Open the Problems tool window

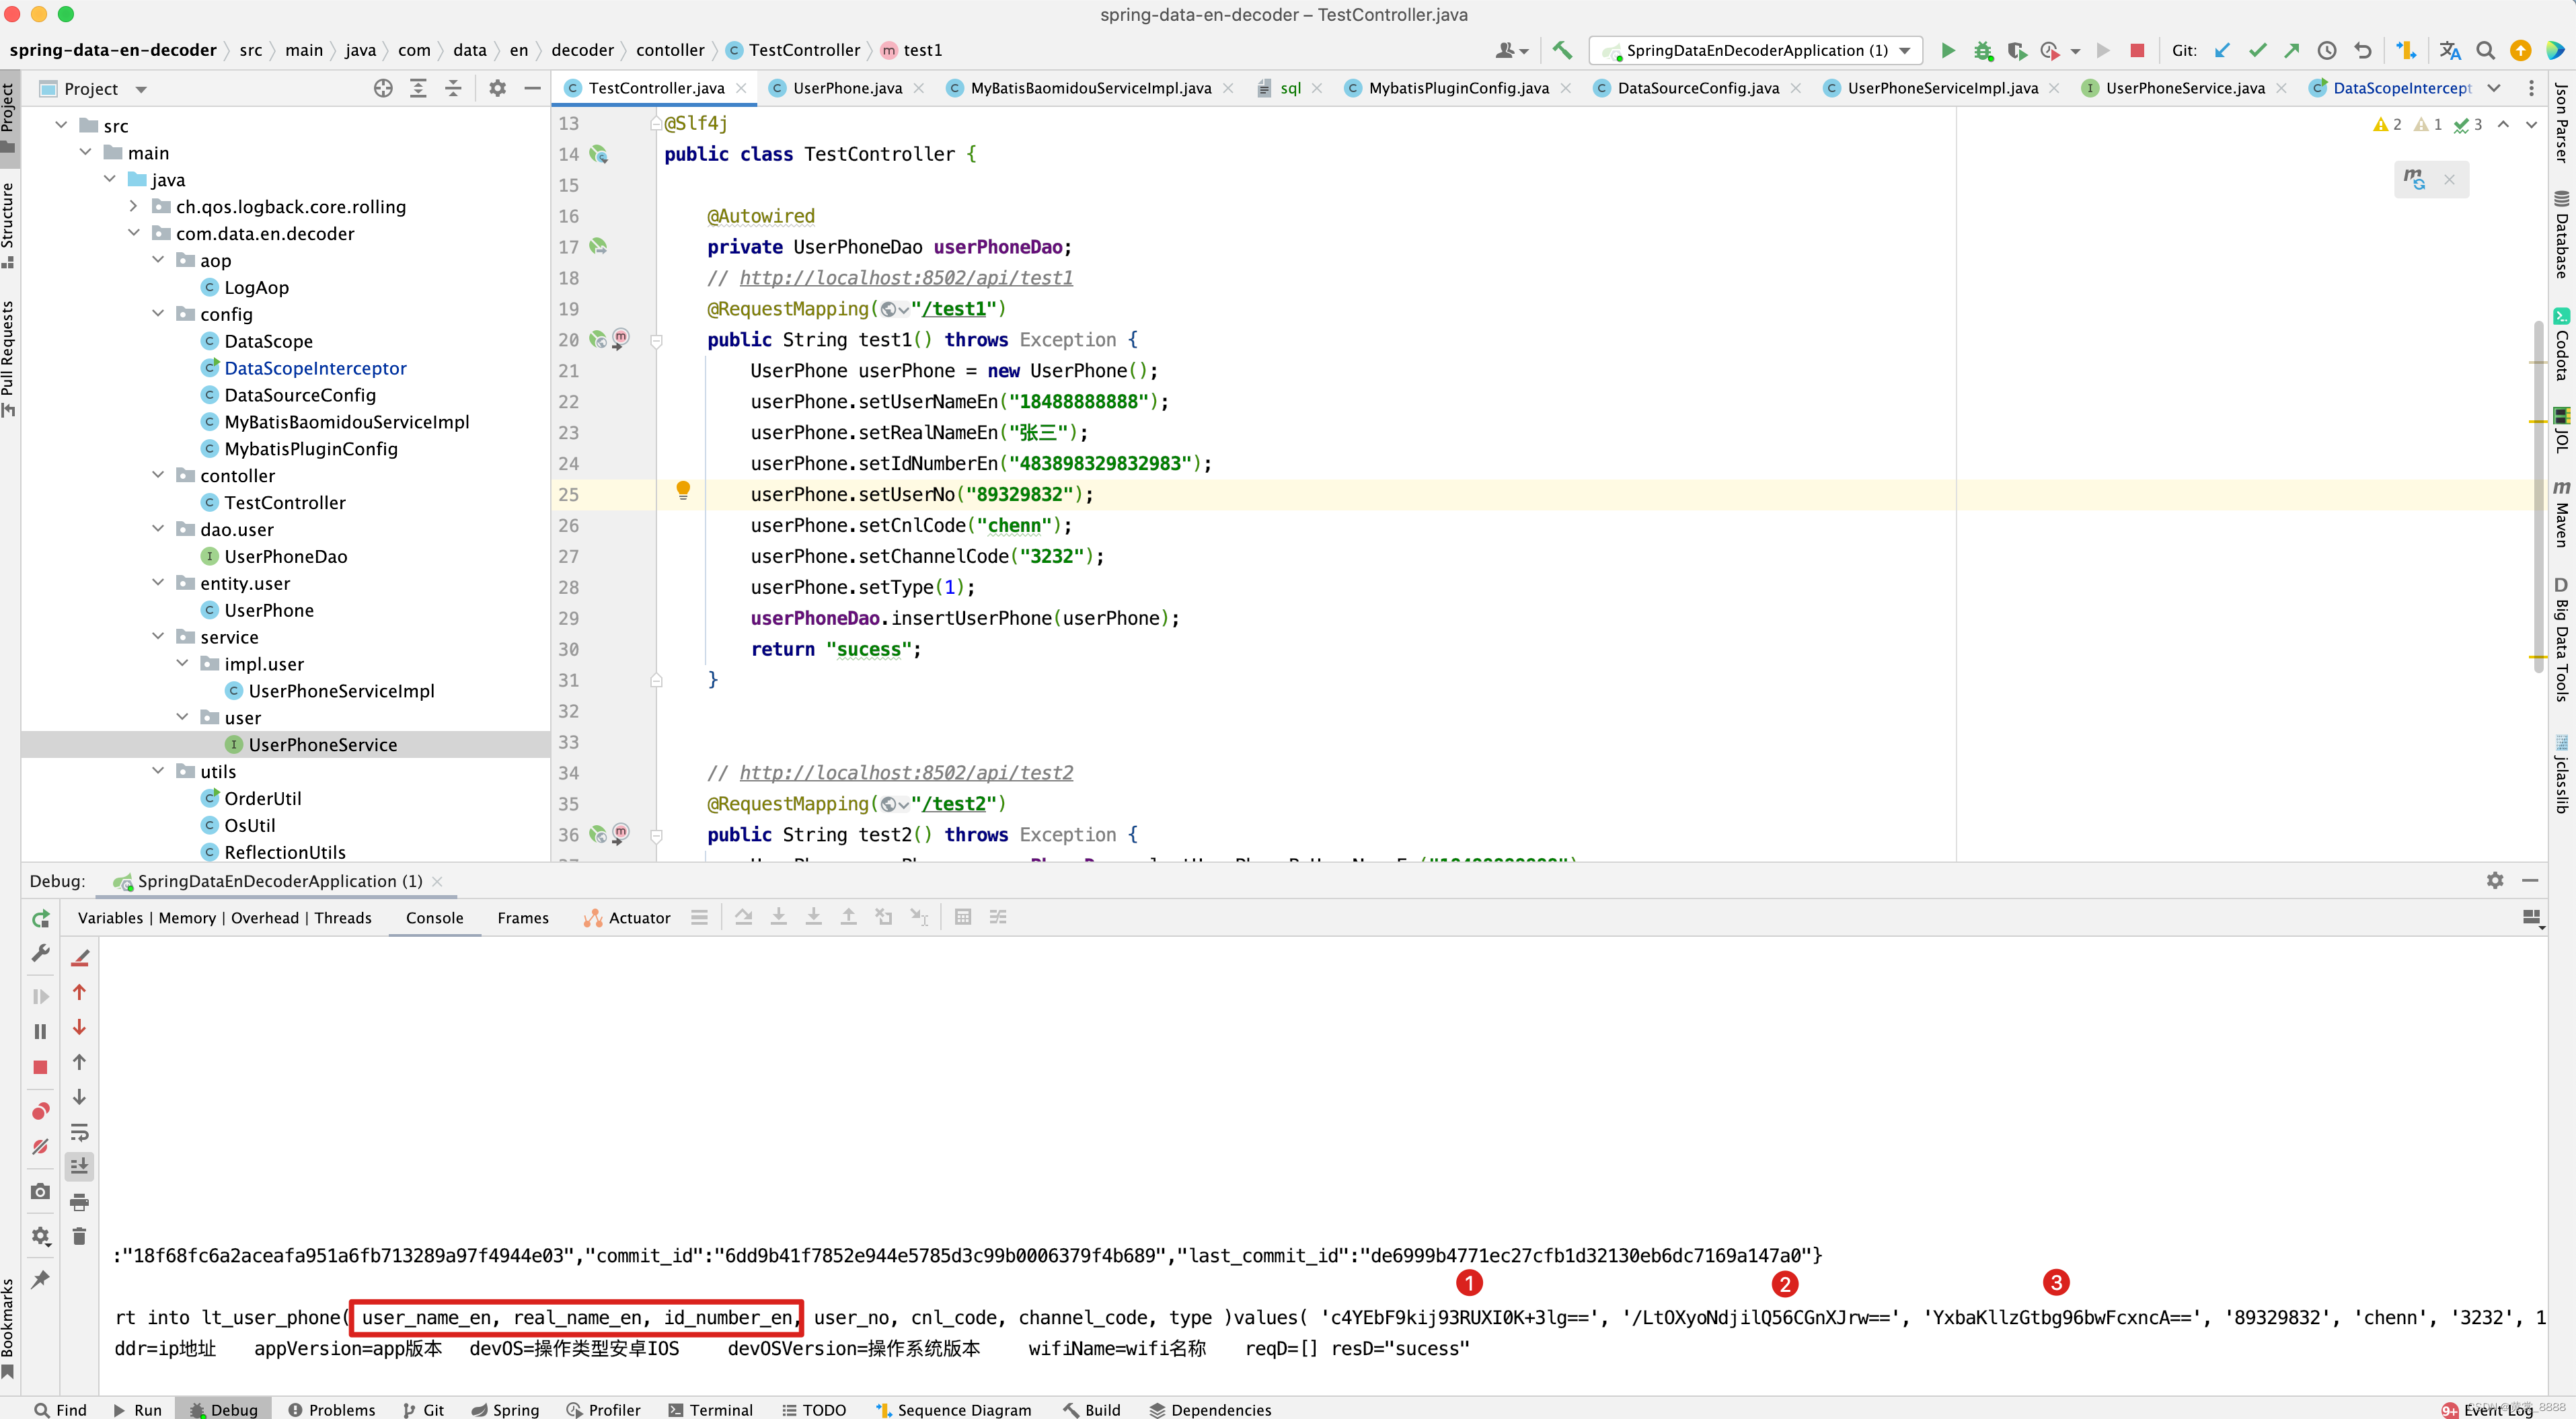332,1409
